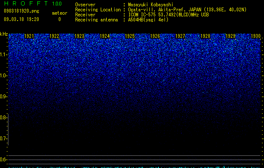
Task: Click the 1930 time marker
Action: pos(256,36)
